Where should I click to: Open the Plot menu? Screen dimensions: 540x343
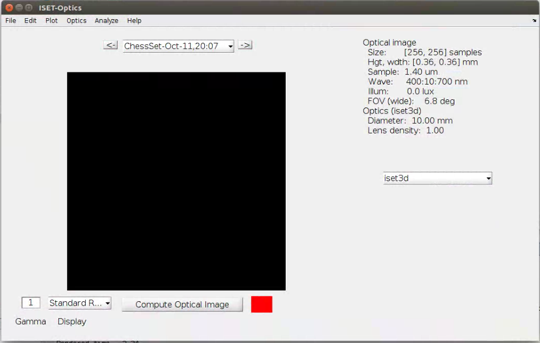pos(51,20)
